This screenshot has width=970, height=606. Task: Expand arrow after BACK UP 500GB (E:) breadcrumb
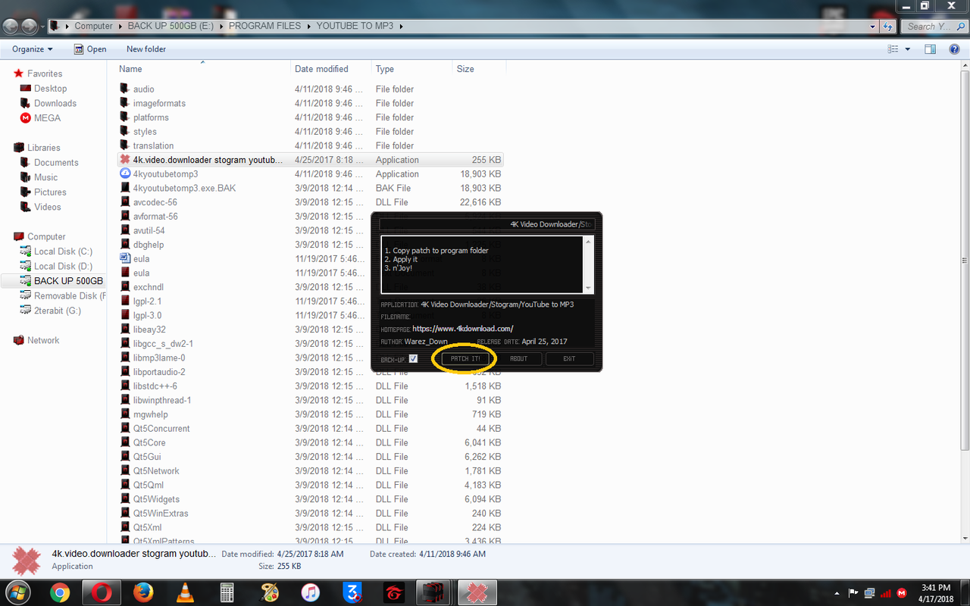tap(221, 26)
